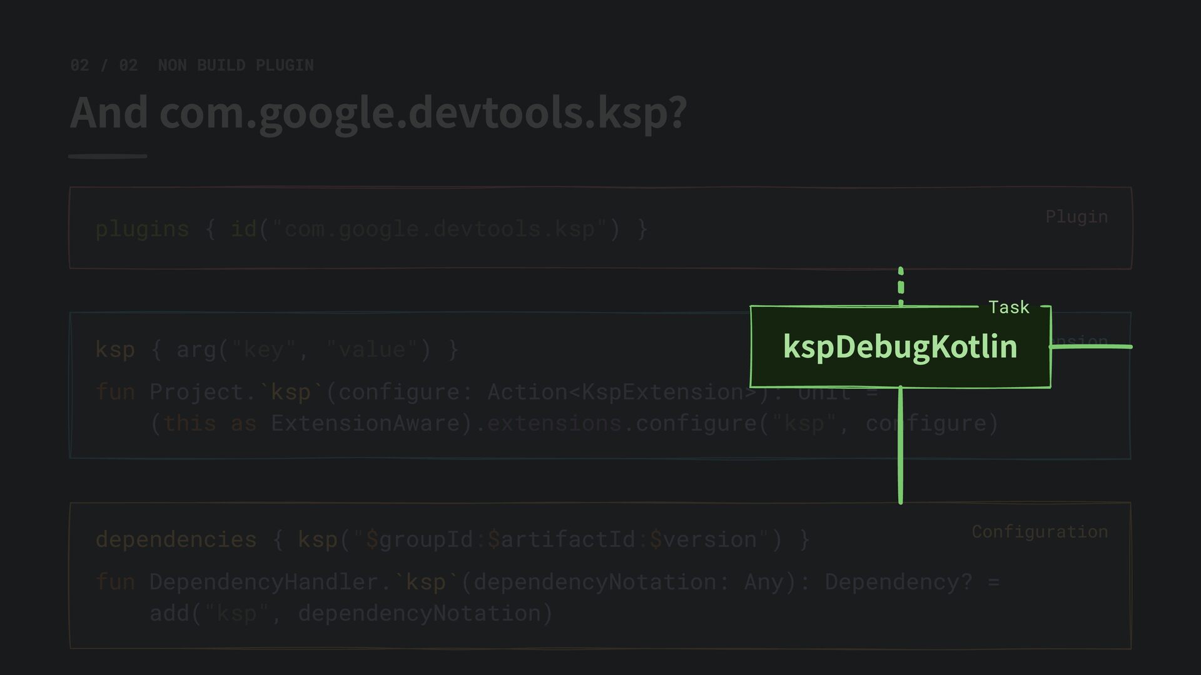1201x675 pixels.
Task: Click the NON BUILD PLUGIN section label
Action: pyautogui.click(x=236, y=65)
